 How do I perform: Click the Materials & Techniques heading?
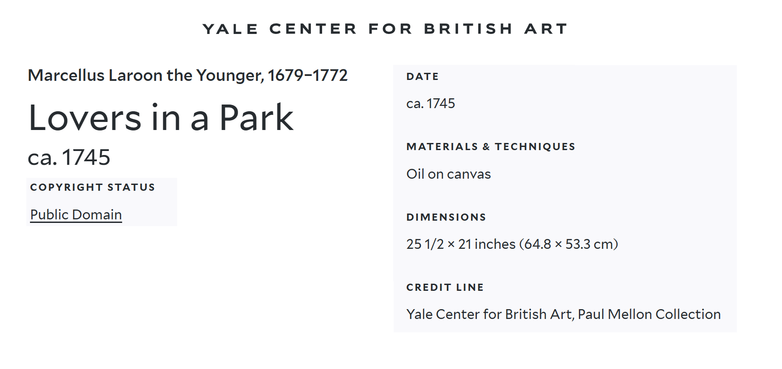[x=491, y=147]
